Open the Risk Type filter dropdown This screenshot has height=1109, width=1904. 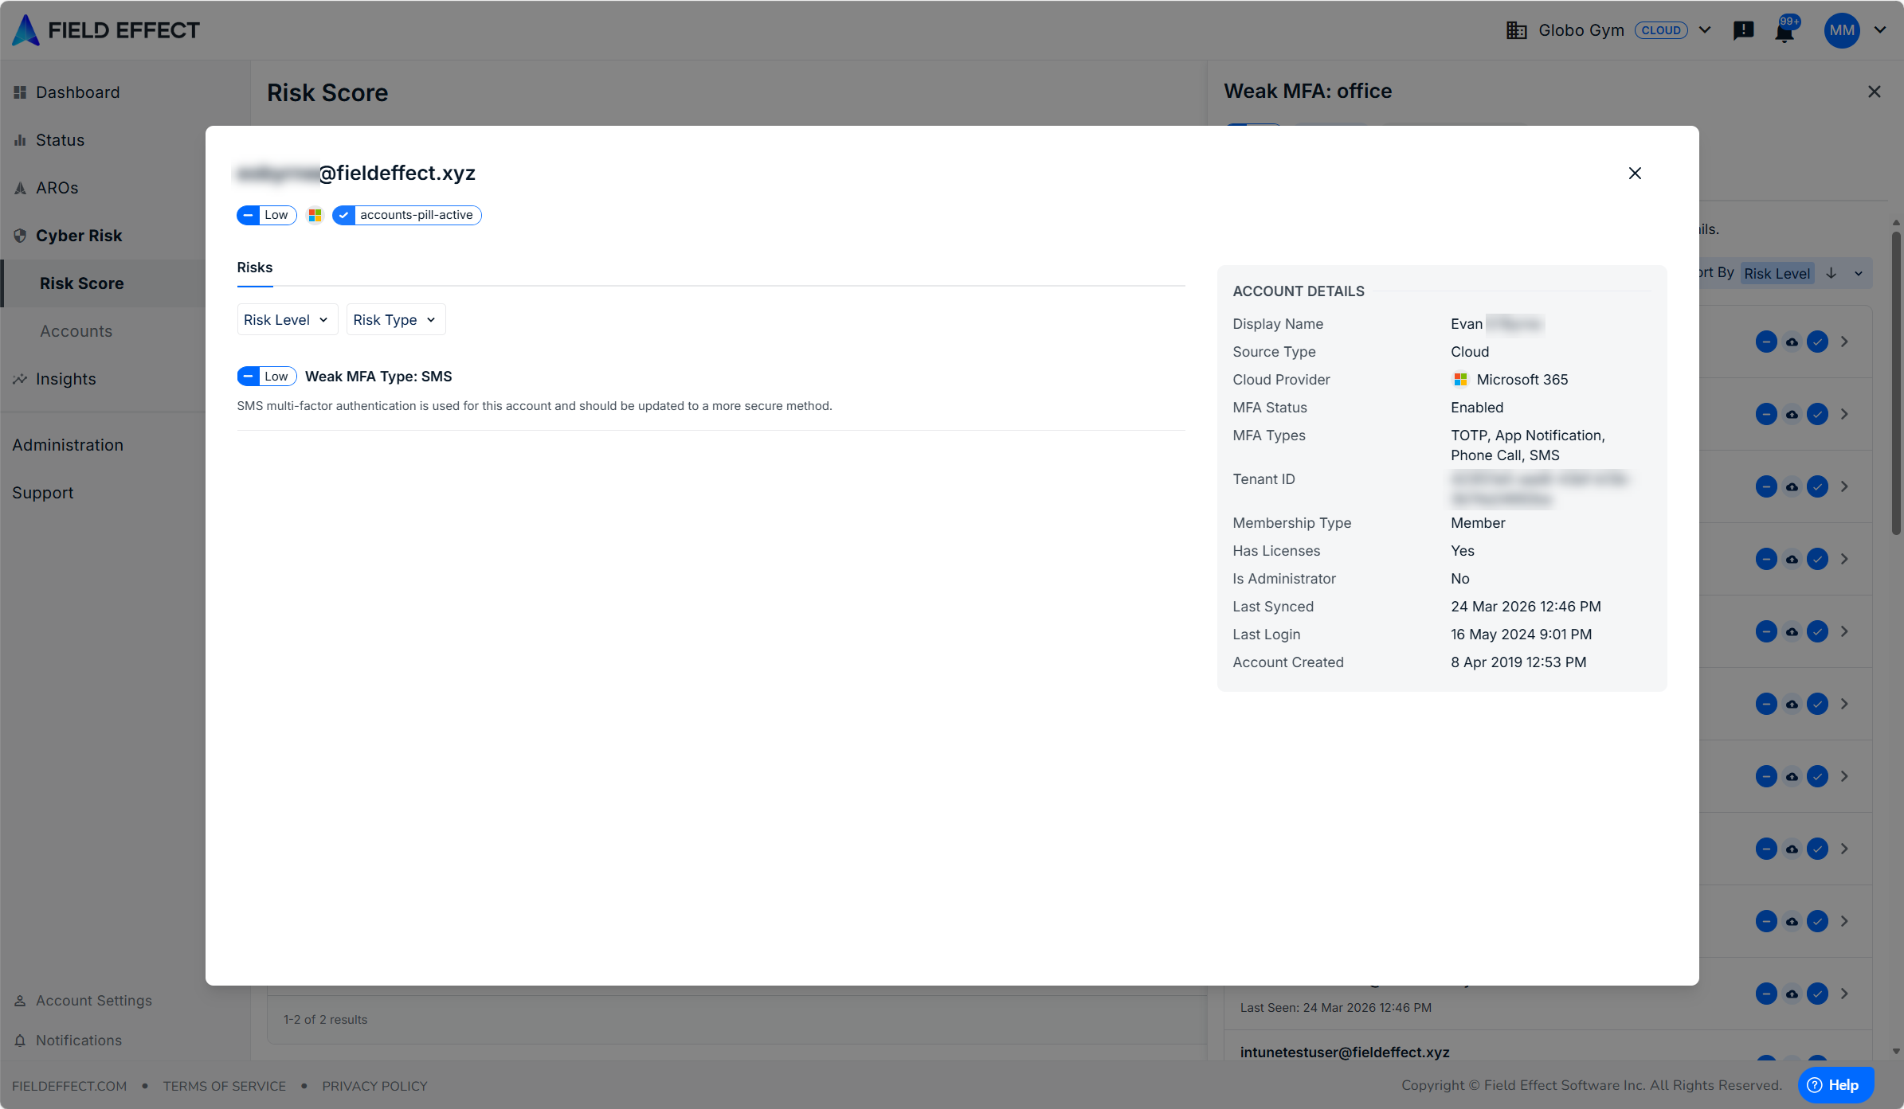pos(395,319)
